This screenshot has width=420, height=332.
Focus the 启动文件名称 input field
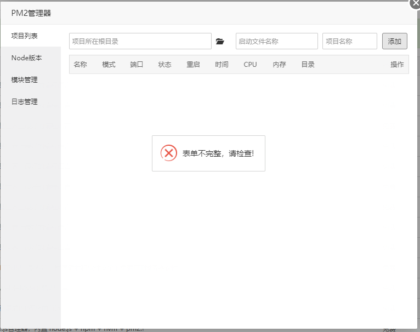pos(277,41)
